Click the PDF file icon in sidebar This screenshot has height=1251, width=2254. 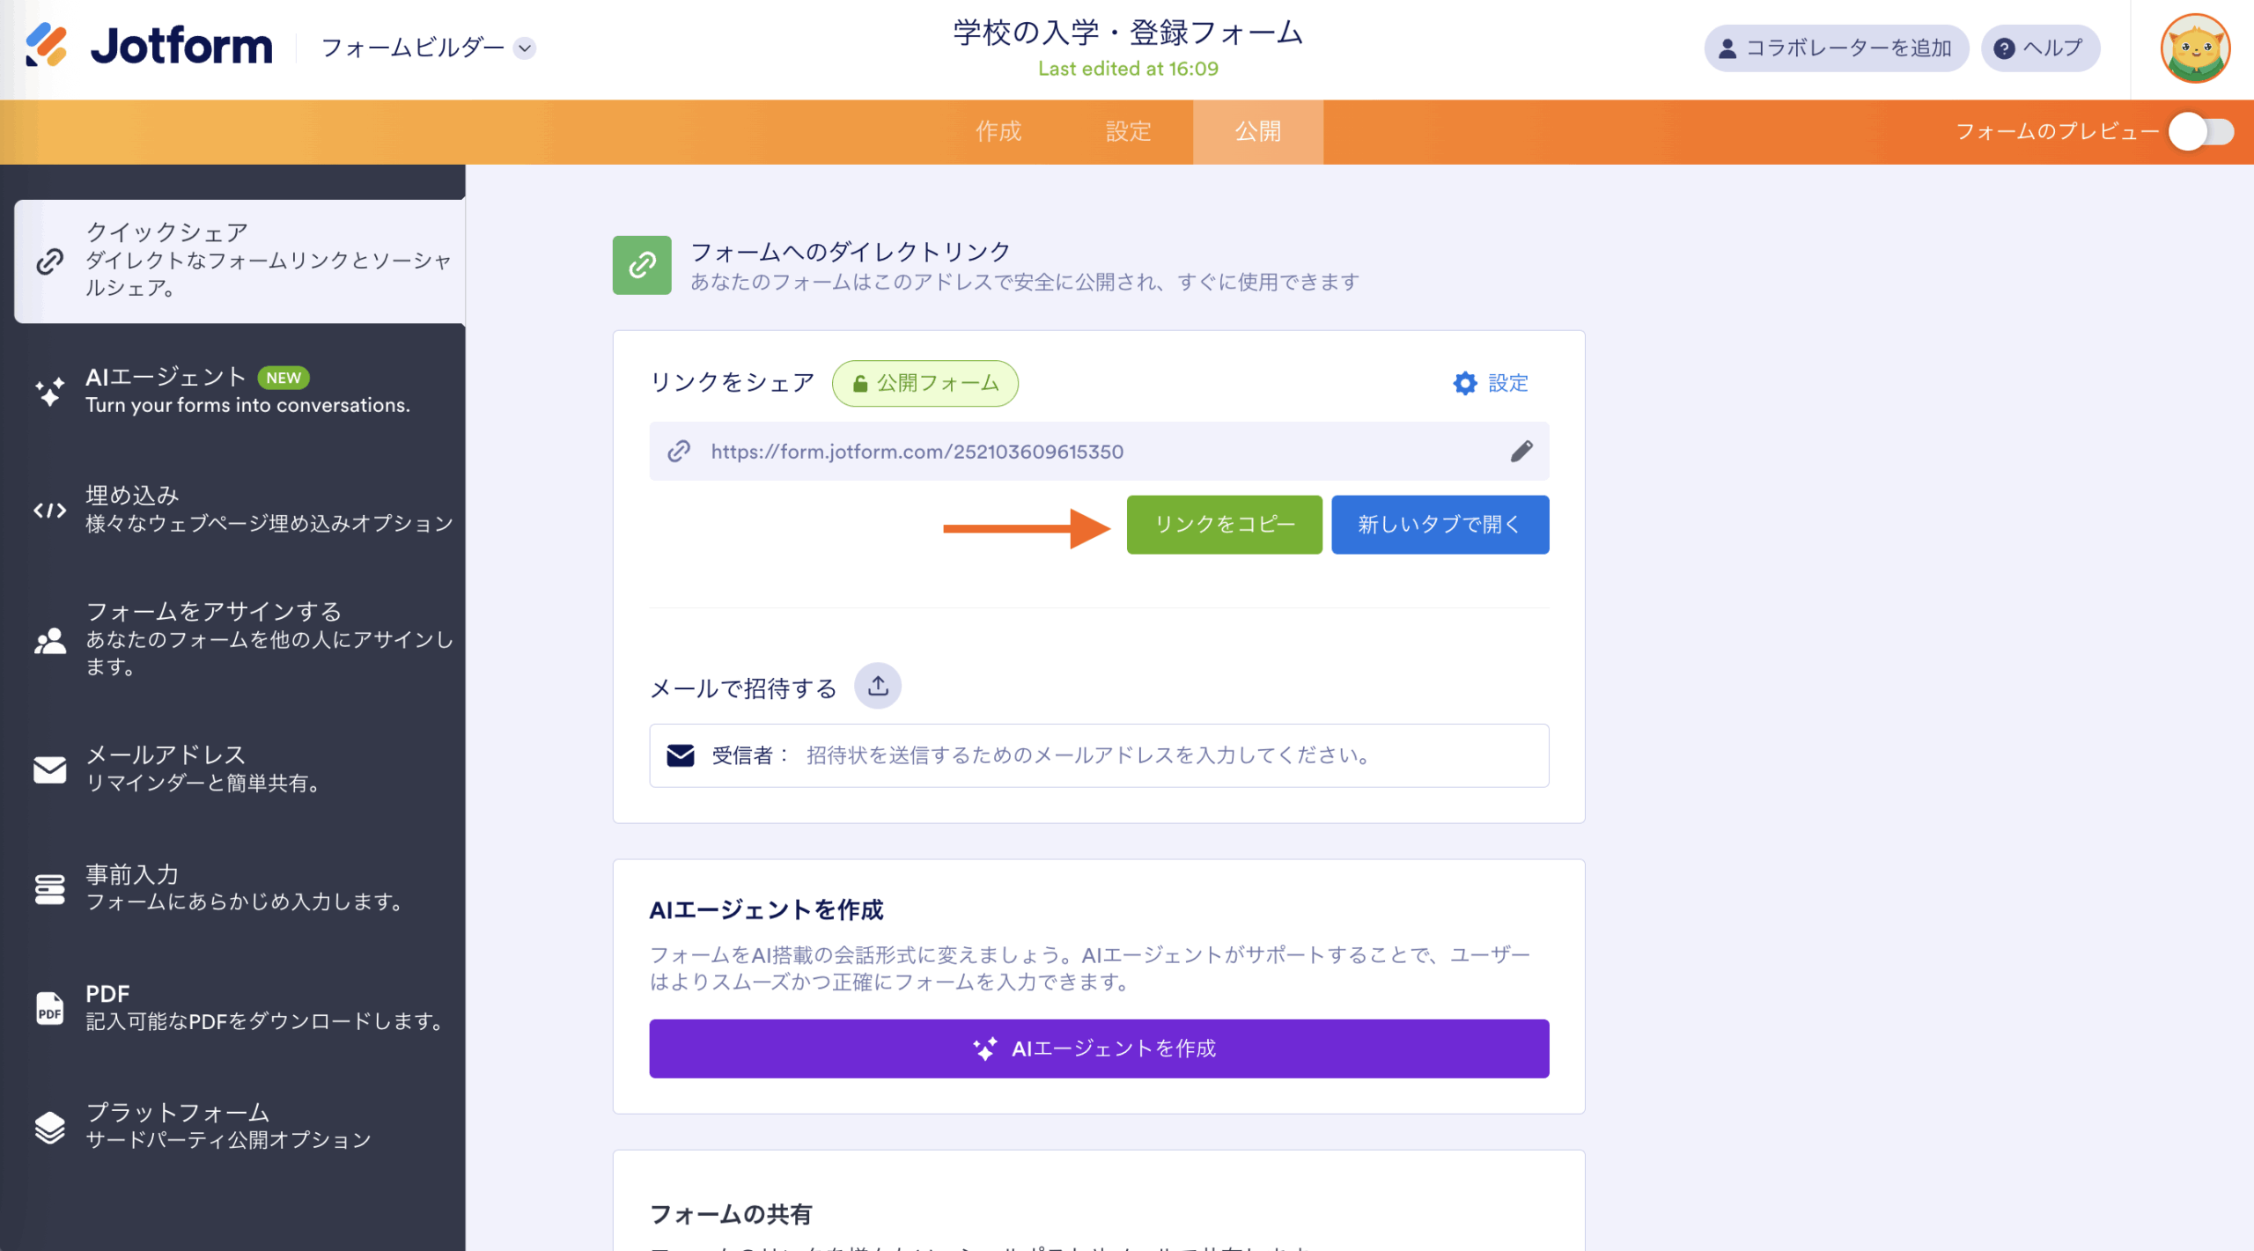point(49,1008)
